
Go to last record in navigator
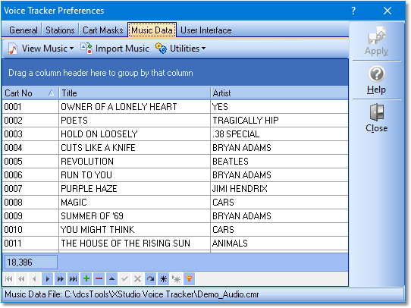tap(73, 279)
